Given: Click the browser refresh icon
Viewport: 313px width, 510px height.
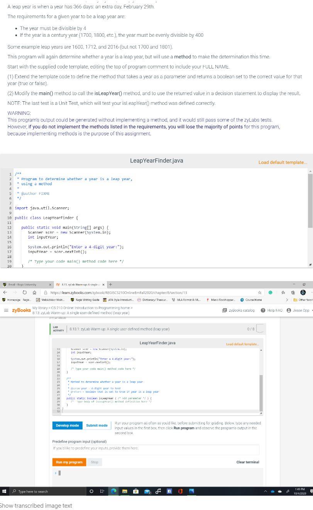Looking at the screenshot, I should [x=24, y=293].
